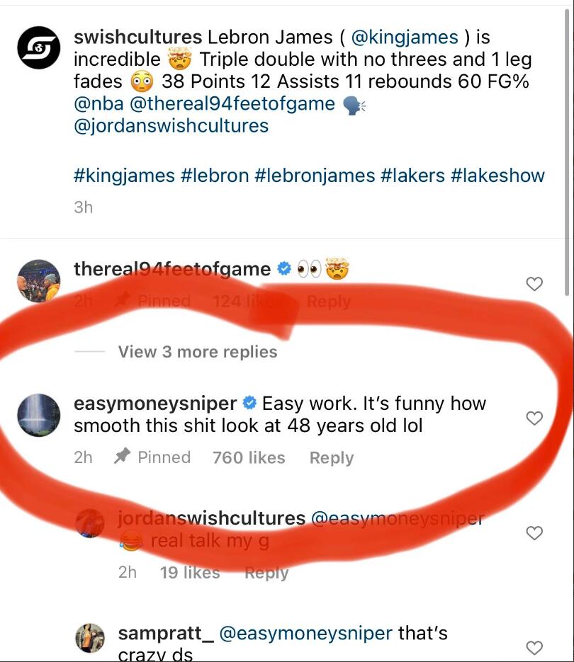Image resolution: width=574 pixels, height=662 pixels.
Task: Click the vertical scrollbar thumb
Action: pos(567,152)
